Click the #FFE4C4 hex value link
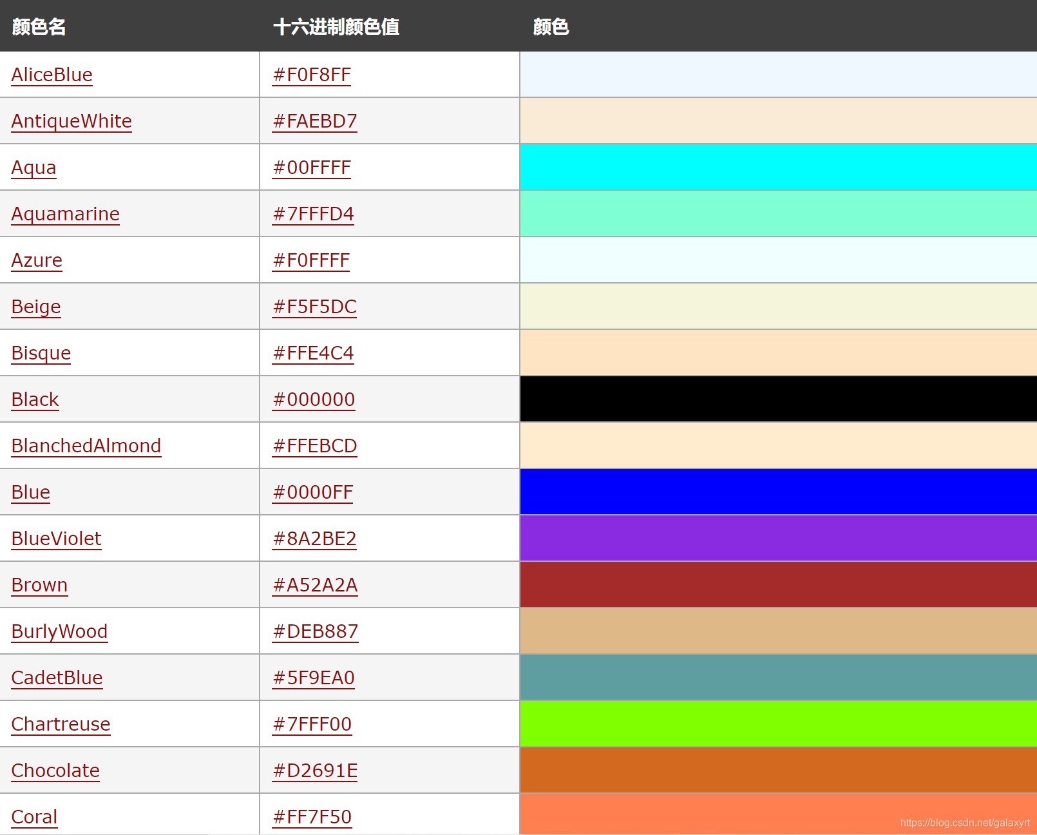 pos(313,353)
